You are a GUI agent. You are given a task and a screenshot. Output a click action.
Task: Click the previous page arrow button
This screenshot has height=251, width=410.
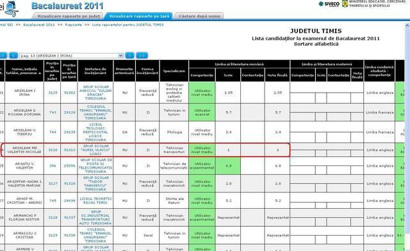[13, 56]
